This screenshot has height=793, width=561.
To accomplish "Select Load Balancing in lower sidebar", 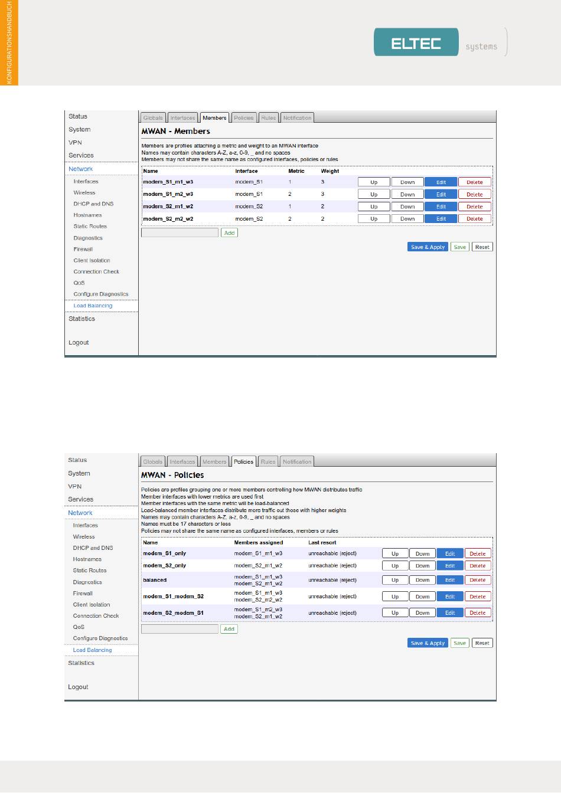I will [92, 650].
